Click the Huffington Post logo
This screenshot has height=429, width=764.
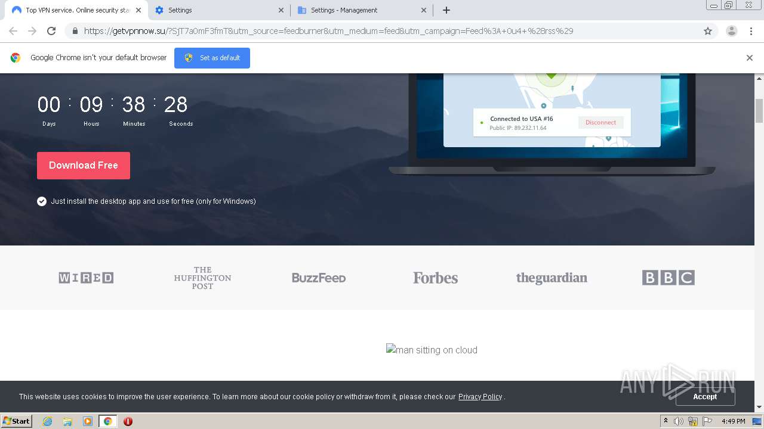[x=202, y=278]
